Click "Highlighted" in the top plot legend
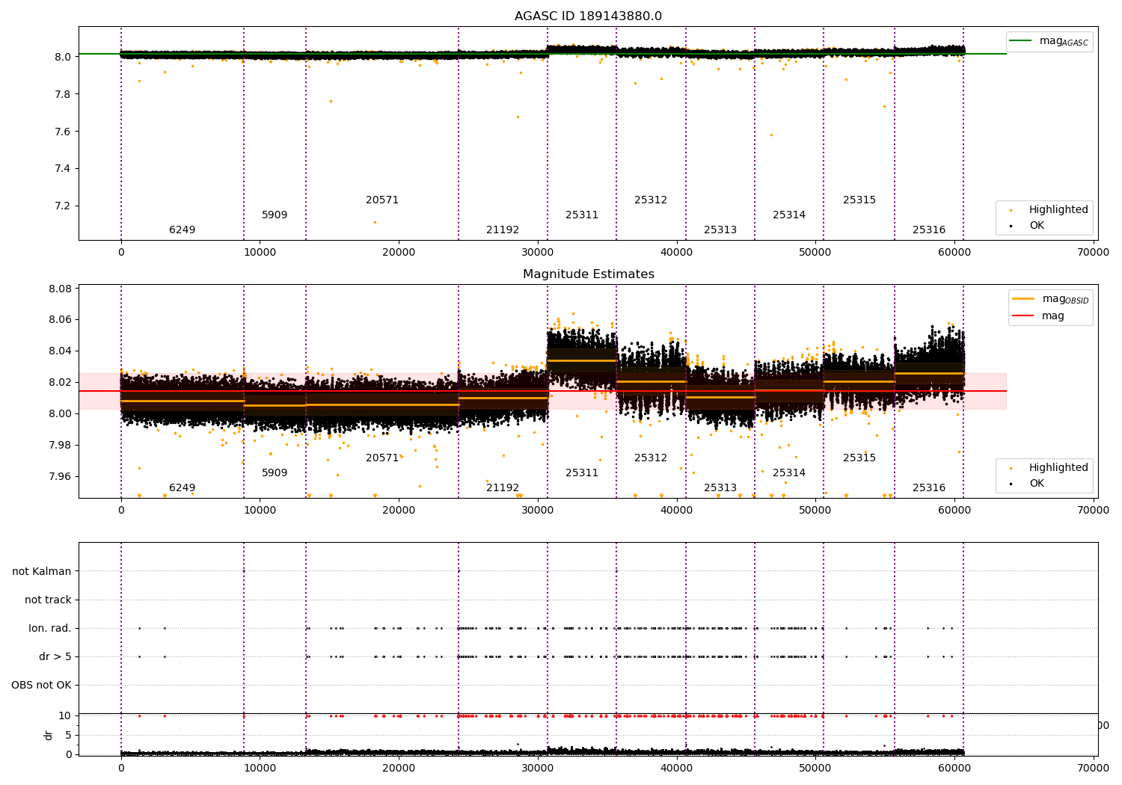This screenshot has height=785, width=1122. point(1058,210)
